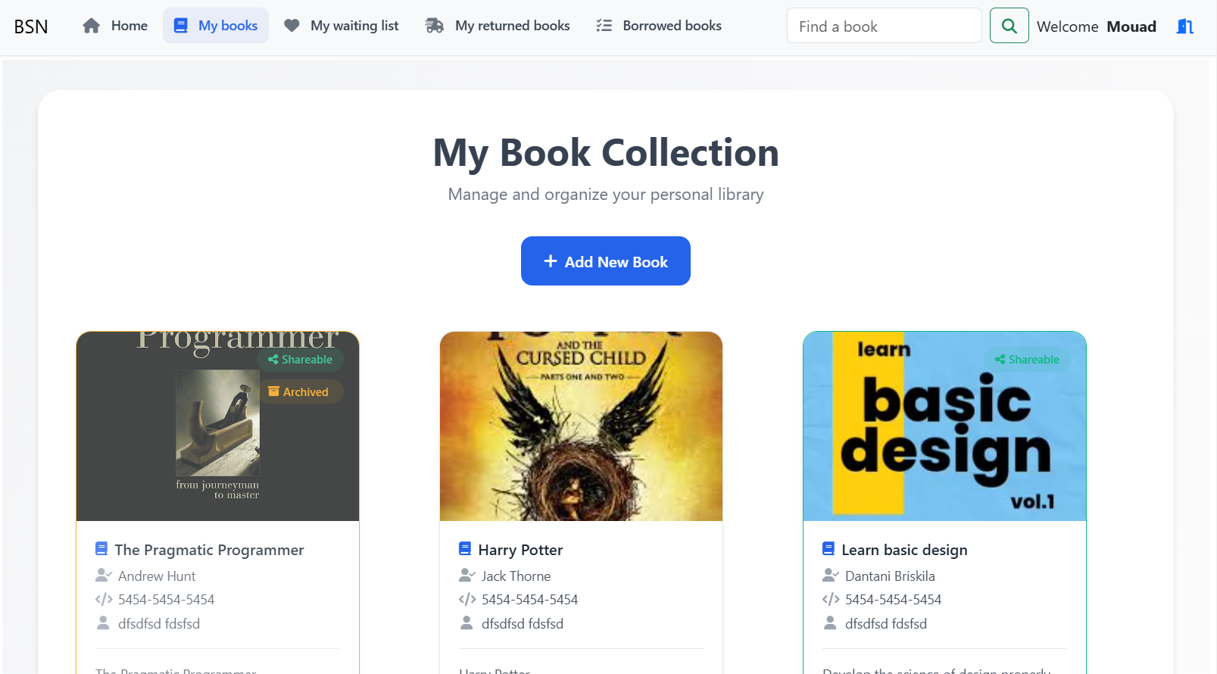Click the Harry Potter cover image
Viewport: 1217px width, 674px height.
[581, 426]
